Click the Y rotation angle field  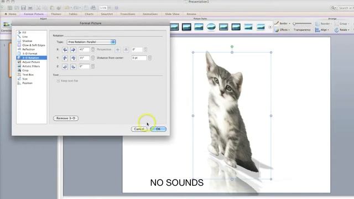84,58
